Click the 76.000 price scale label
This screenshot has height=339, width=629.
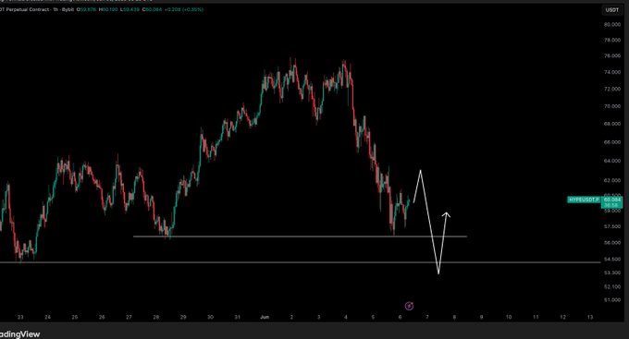612,56
